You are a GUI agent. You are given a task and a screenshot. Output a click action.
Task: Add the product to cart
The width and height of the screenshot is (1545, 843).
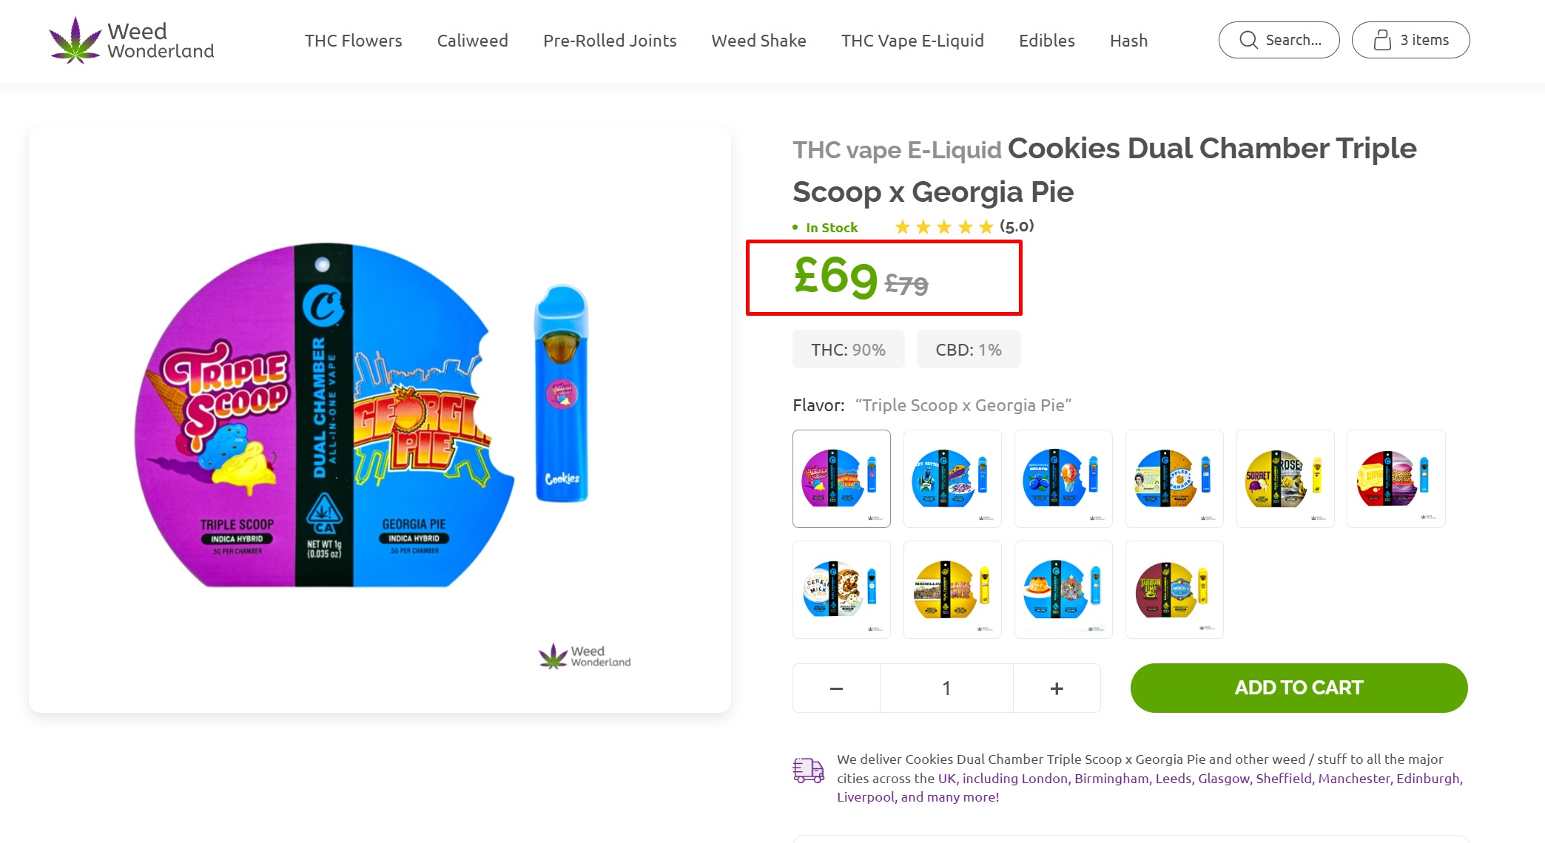1299,688
